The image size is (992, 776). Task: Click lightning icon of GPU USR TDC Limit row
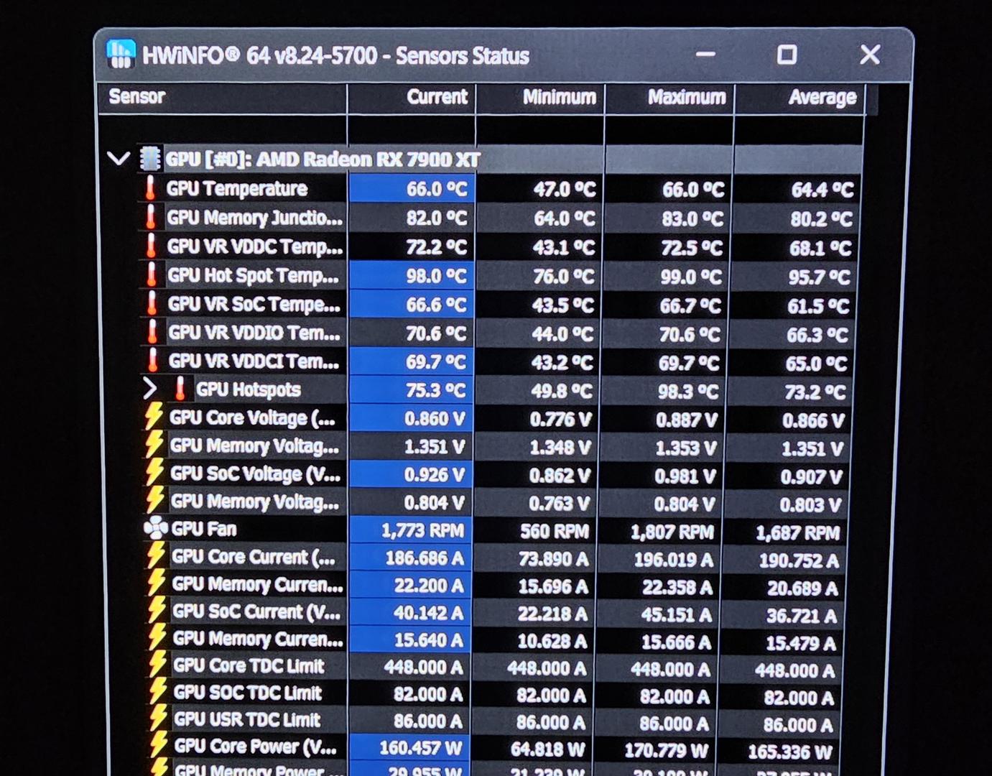(x=159, y=719)
